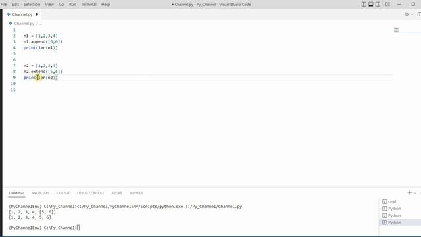Expand the breadcrumb ellipsis symbol list

41,24
